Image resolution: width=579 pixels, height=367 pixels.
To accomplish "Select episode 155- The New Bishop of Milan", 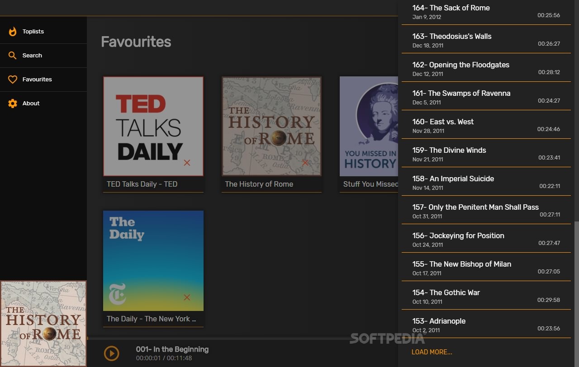I will [486, 267].
